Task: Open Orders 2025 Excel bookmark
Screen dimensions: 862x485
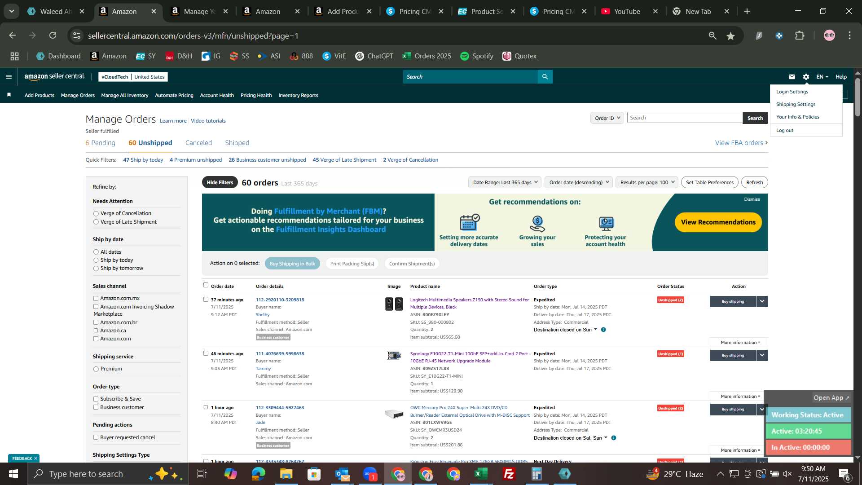Action: click(x=427, y=56)
